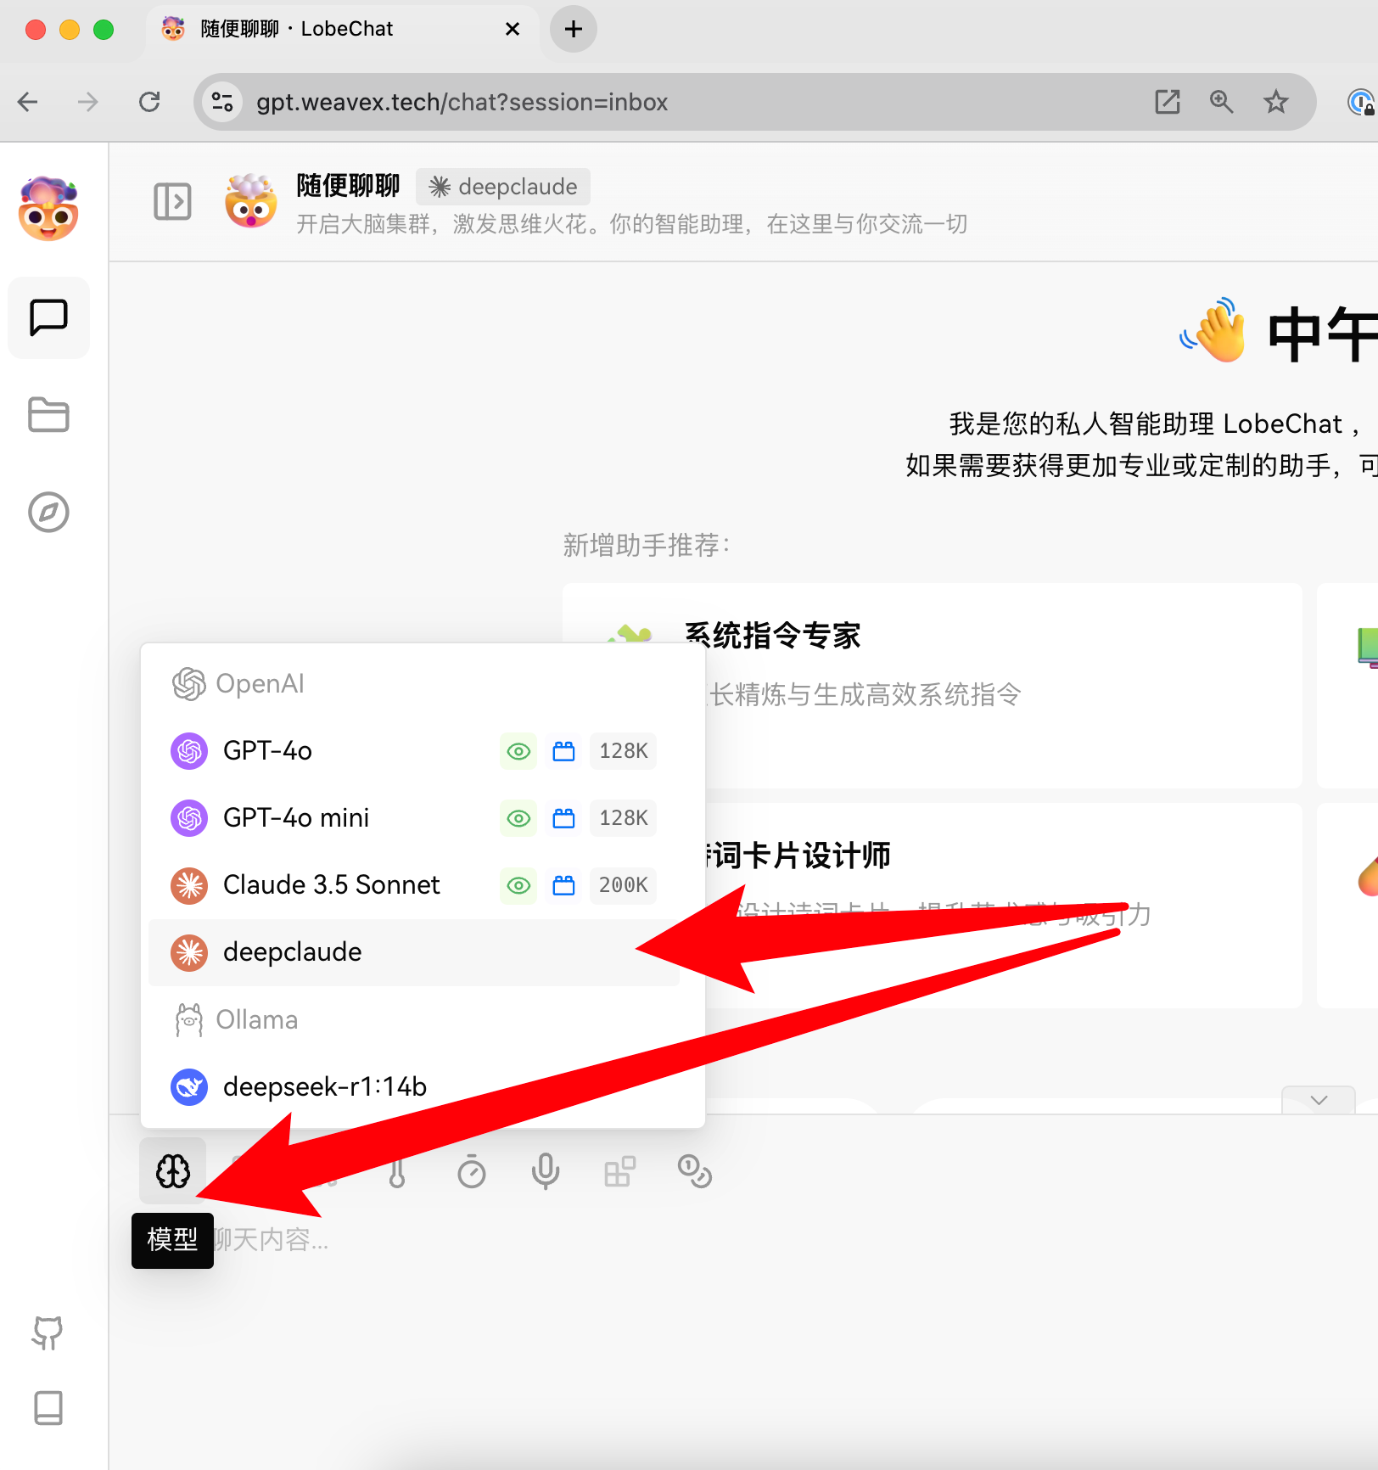Click the browser back arrow
This screenshot has height=1470, width=1378.
click(x=28, y=102)
